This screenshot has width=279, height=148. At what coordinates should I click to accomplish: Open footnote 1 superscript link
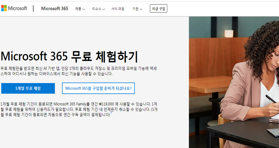point(111,112)
